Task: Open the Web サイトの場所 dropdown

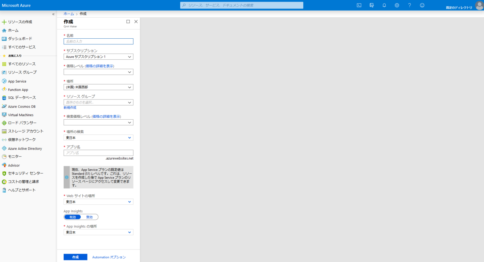Action: click(98, 202)
